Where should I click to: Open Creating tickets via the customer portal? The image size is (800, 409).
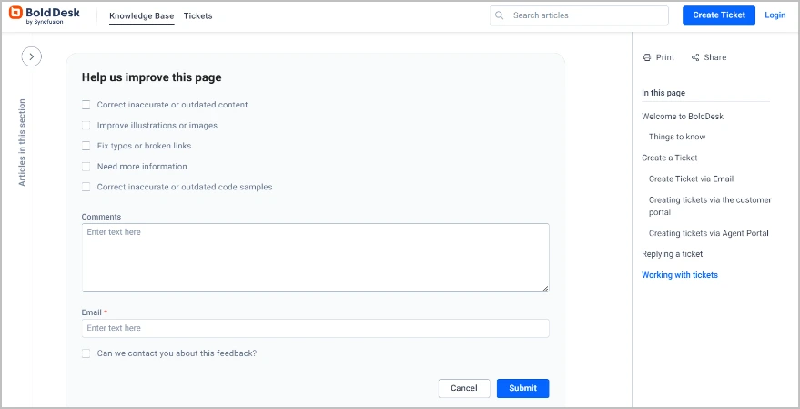click(x=710, y=206)
